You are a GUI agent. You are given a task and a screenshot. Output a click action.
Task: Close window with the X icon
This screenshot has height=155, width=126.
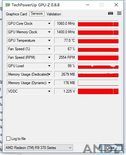click(116, 5)
